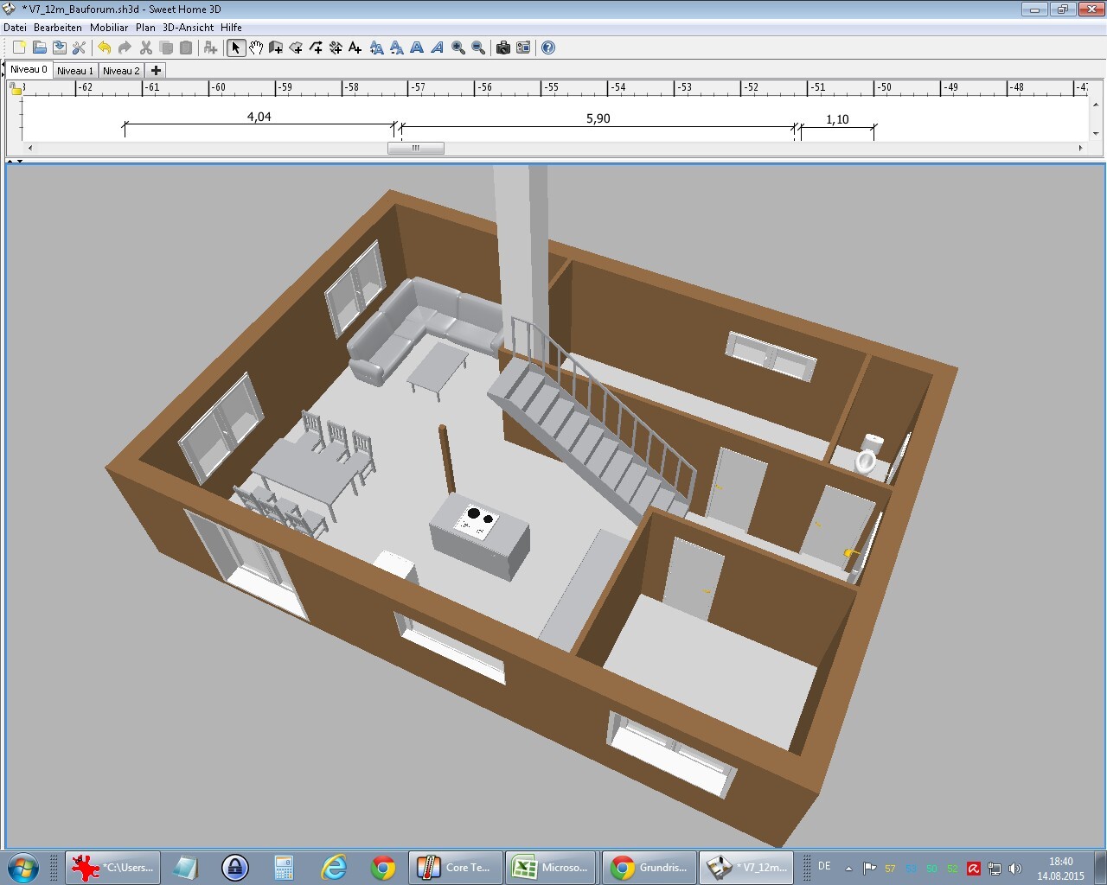Viewport: 1107px width, 885px height.
Task: Click the New home toolbar icon
Action: click(x=19, y=48)
